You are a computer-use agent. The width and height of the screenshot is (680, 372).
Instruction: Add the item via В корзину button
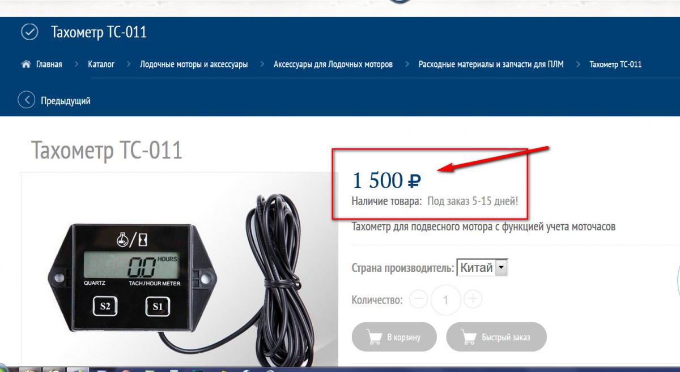coord(394,337)
